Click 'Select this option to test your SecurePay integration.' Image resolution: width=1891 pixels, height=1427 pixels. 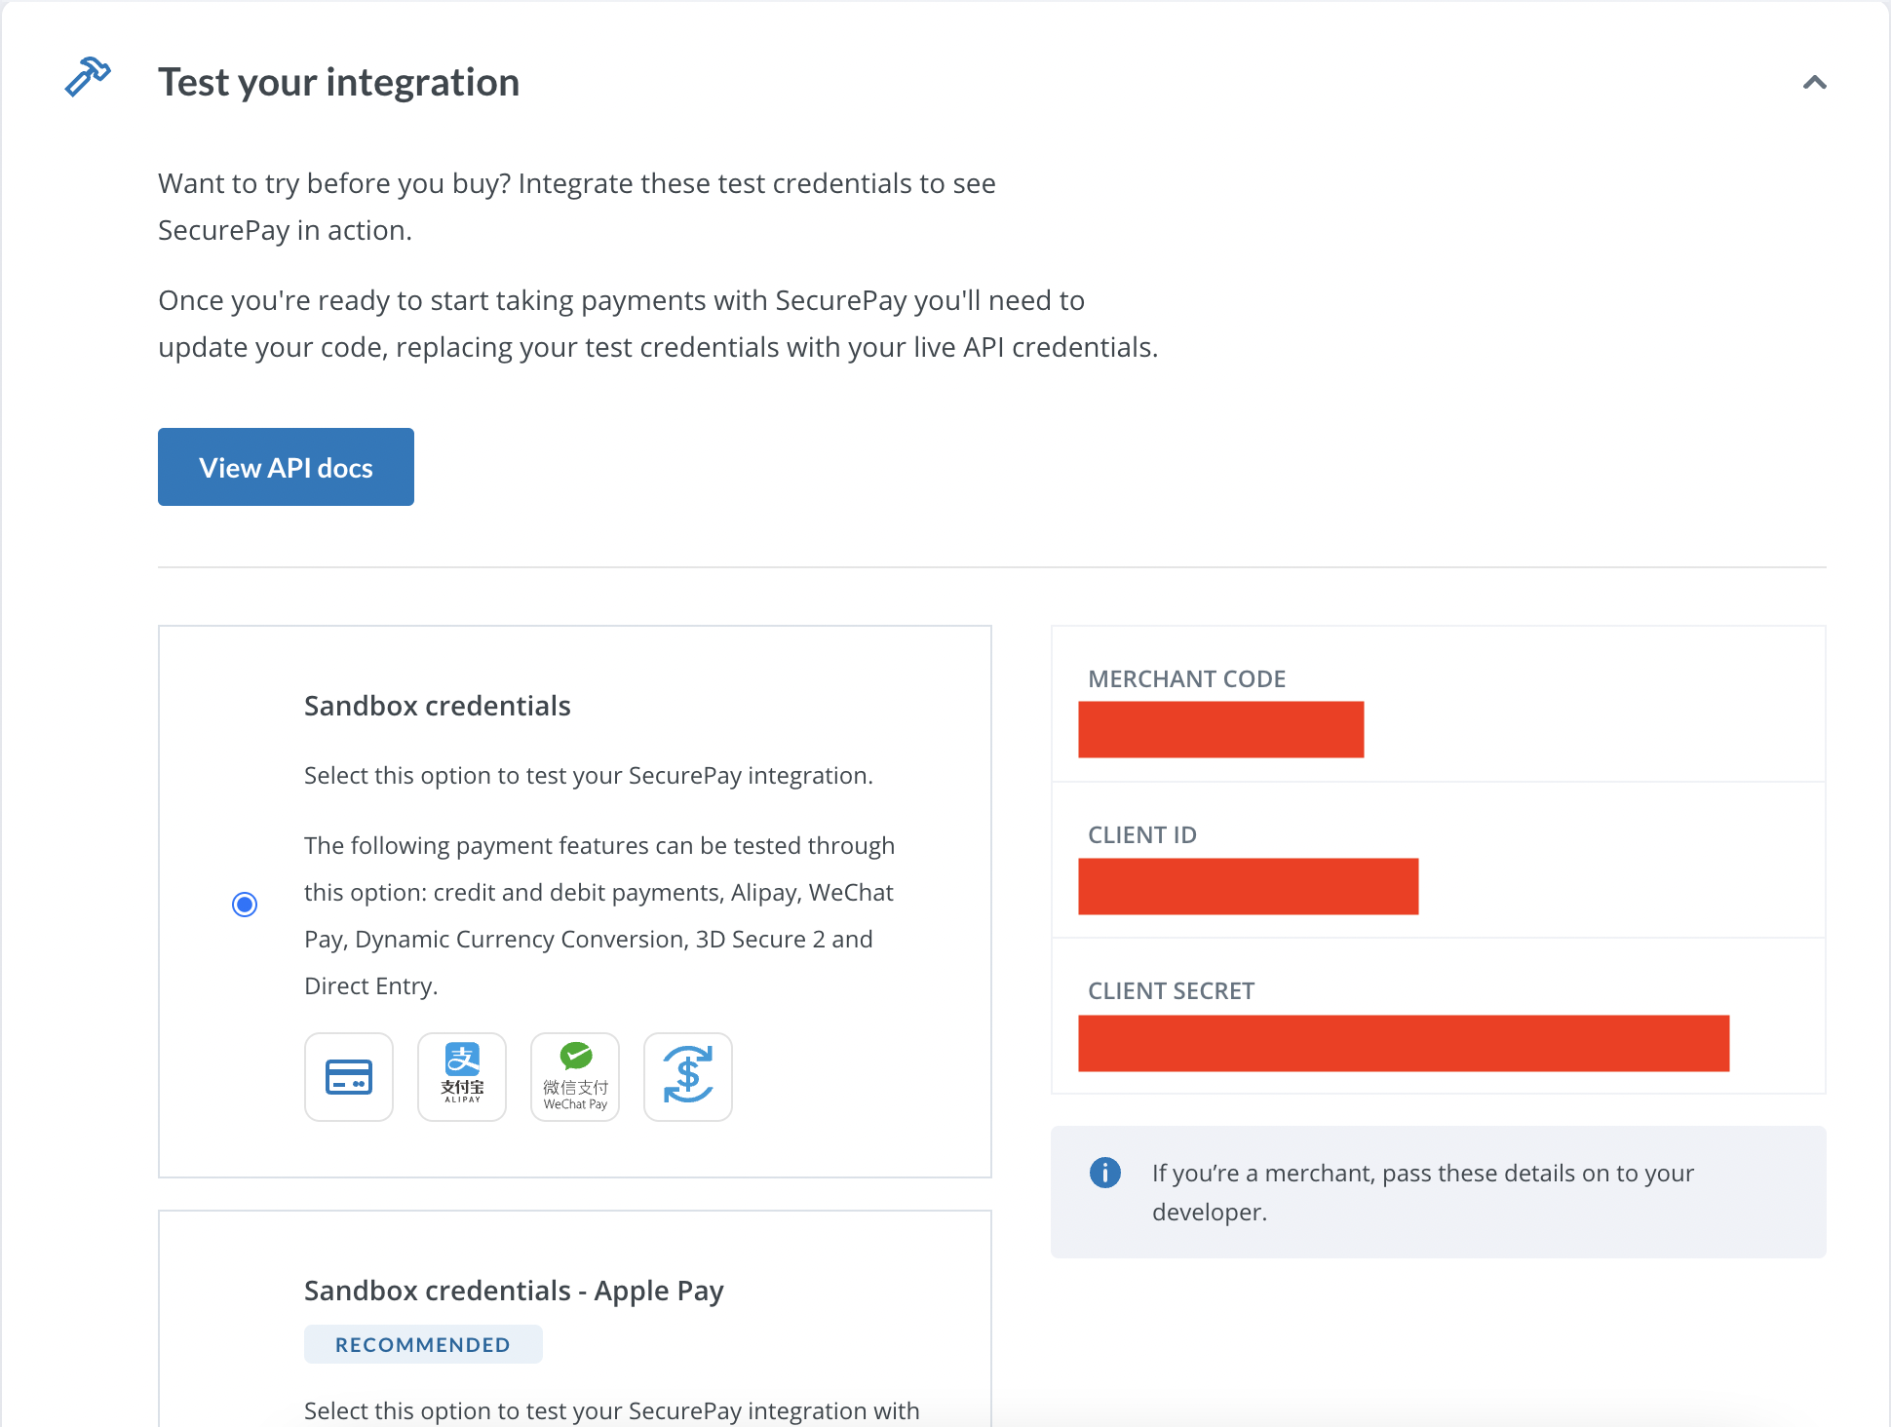click(x=589, y=776)
